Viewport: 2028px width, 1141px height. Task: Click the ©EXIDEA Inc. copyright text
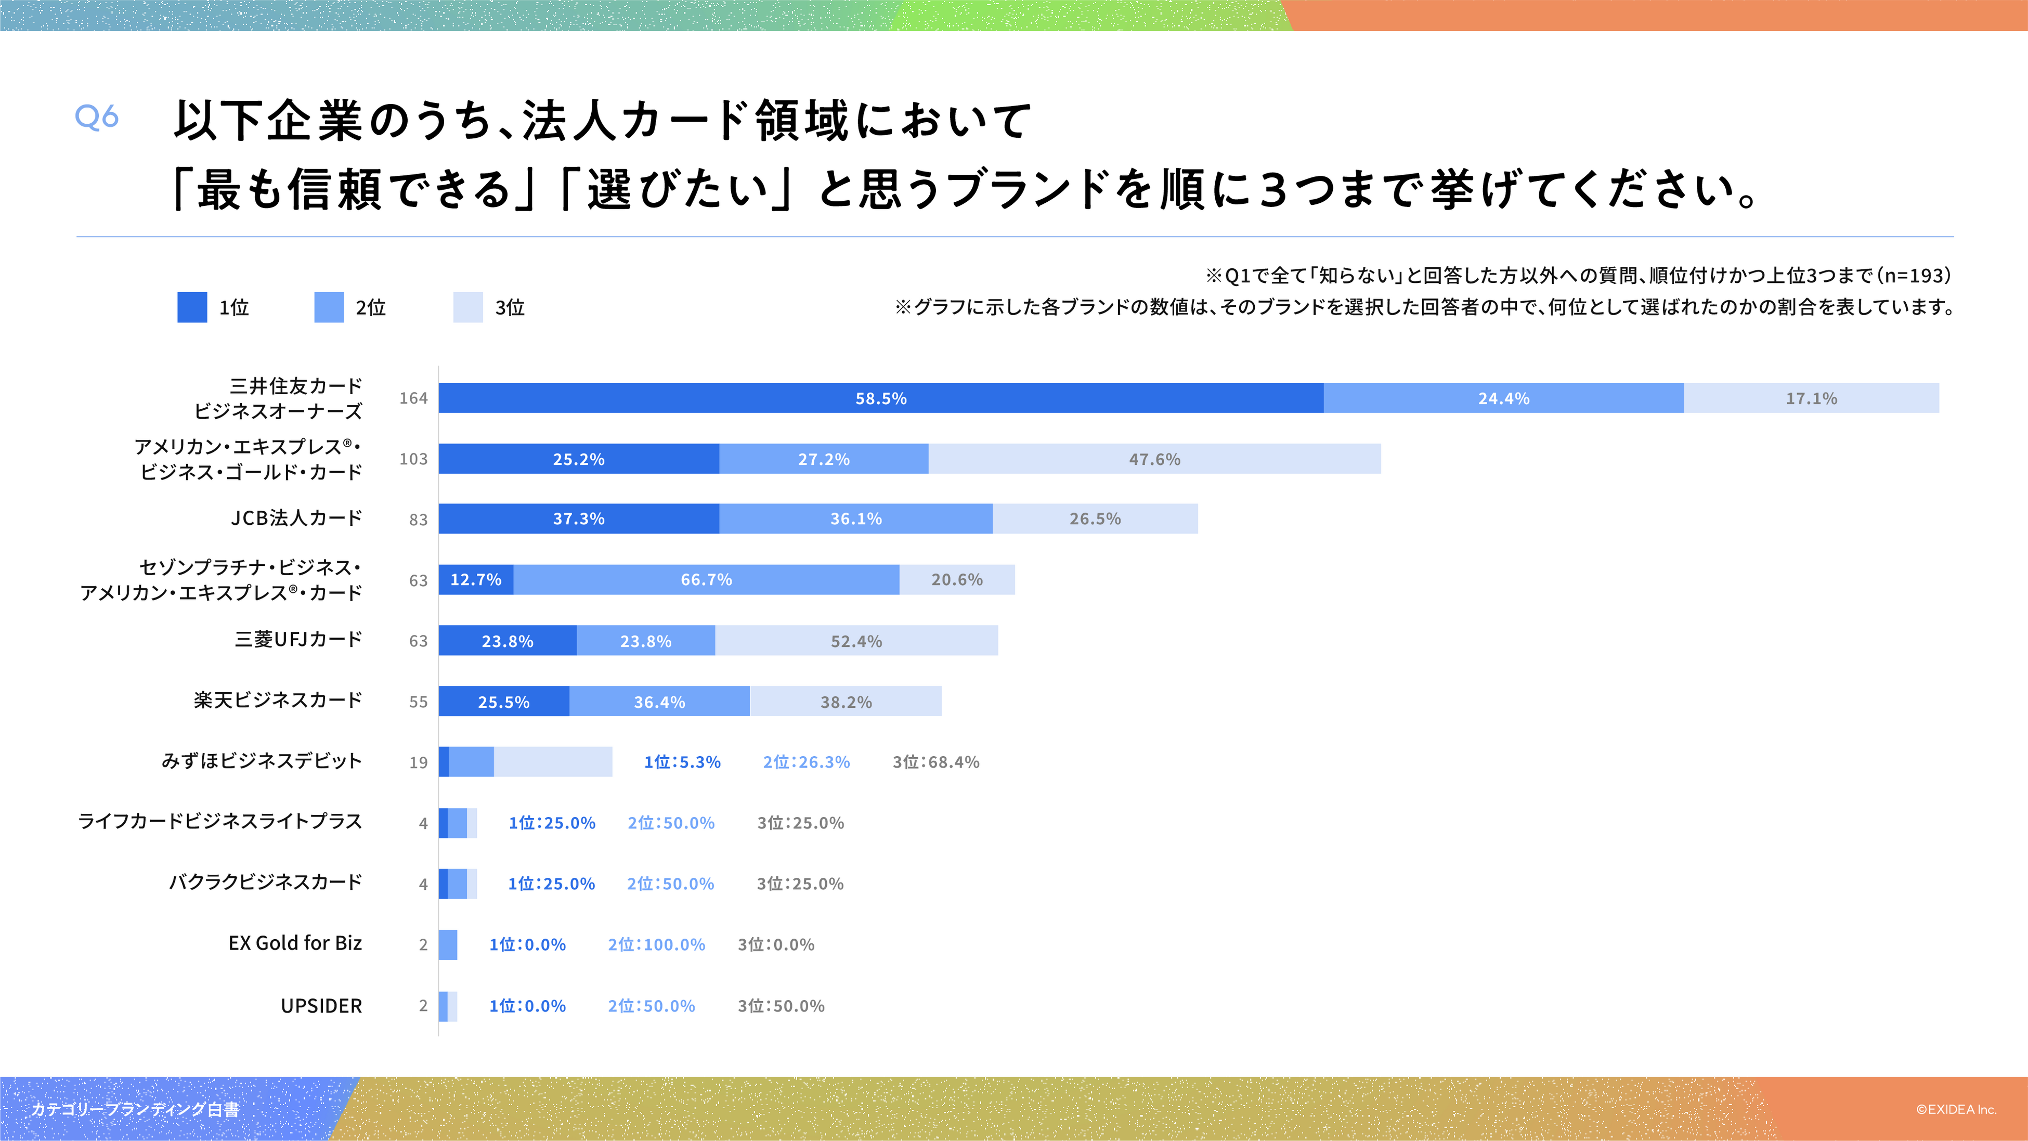click(1956, 1109)
